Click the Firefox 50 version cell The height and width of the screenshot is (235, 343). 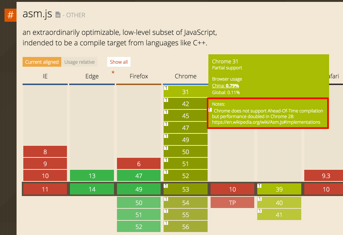click(x=139, y=202)
